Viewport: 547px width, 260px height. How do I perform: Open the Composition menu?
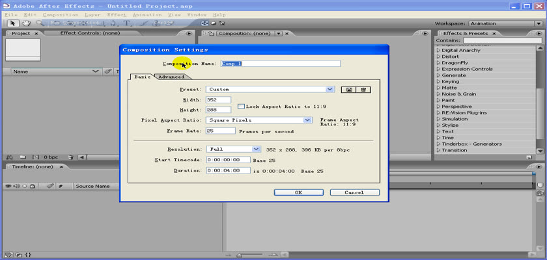pos(61,15)
